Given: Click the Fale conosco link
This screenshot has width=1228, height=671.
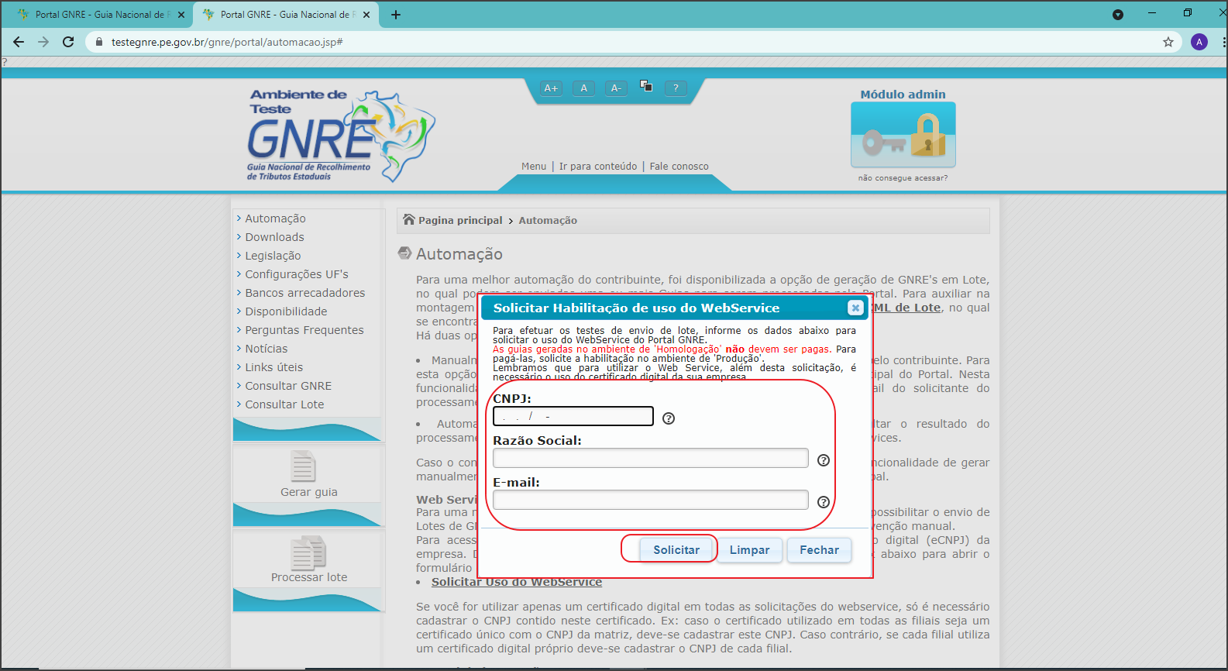Looking at the screenshot, I should [679, 167].
